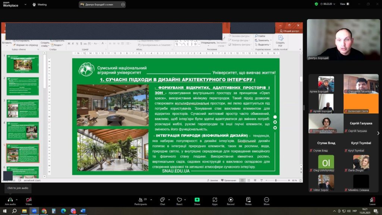Toggle normal view button in status bar
The image size is (382, 215).
coord(242,180)
